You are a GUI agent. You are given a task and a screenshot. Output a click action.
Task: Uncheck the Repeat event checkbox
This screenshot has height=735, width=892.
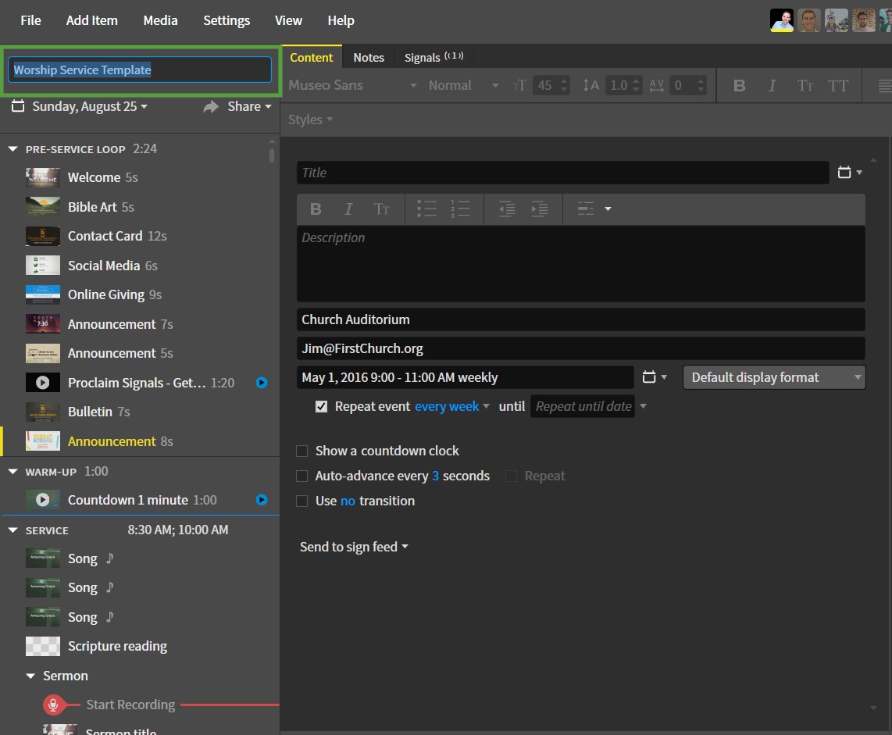[321, 407]
